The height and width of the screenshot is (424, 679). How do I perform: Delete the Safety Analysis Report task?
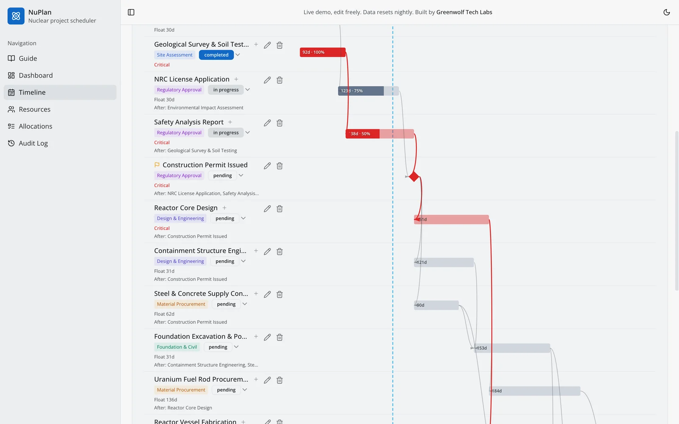pyautogui.click(x=280, y=123)
